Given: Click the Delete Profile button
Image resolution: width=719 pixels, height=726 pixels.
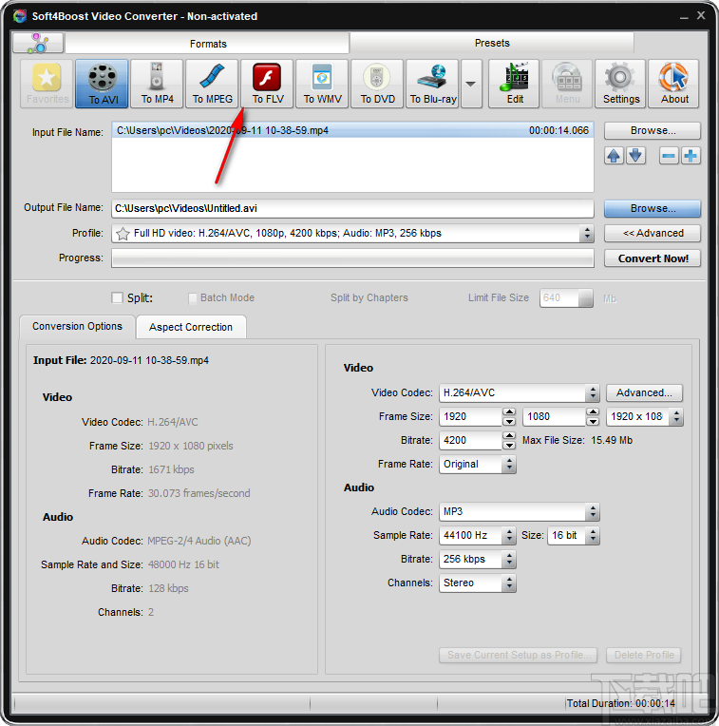Looking at the screenshot, I should tap(644, 655).
